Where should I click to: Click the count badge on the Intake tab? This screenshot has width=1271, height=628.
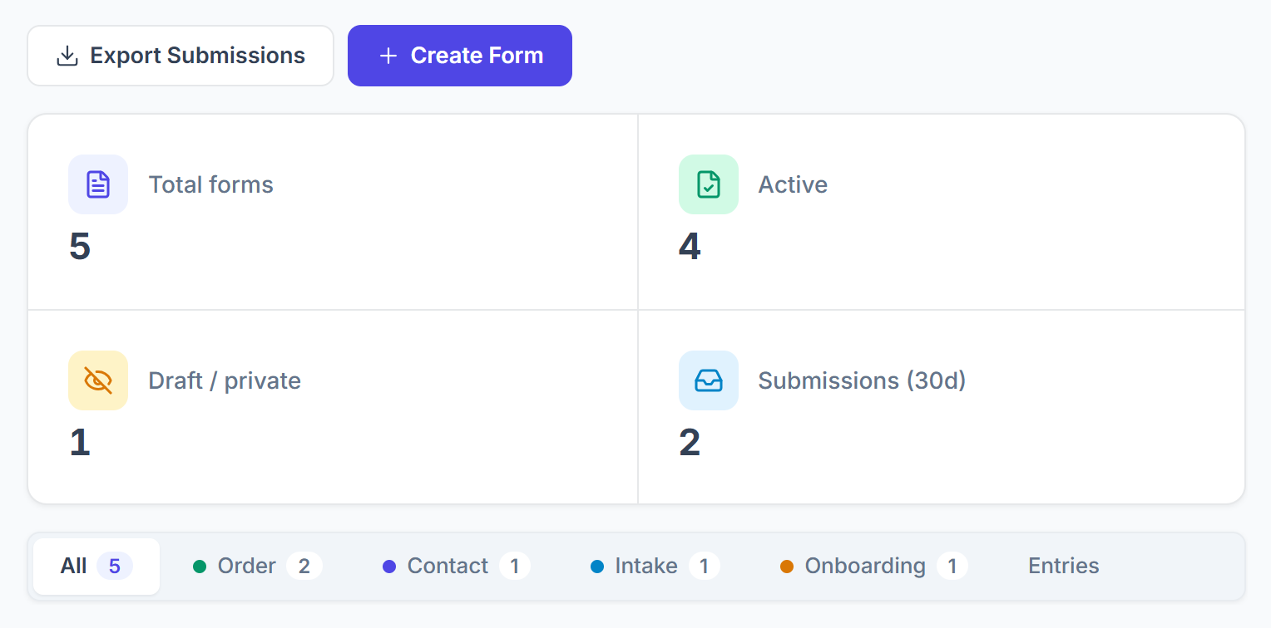pos(705,567)
